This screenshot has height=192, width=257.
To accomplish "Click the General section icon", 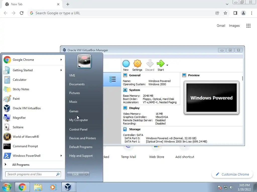I will pyautogui.click(x=125, y=75).
